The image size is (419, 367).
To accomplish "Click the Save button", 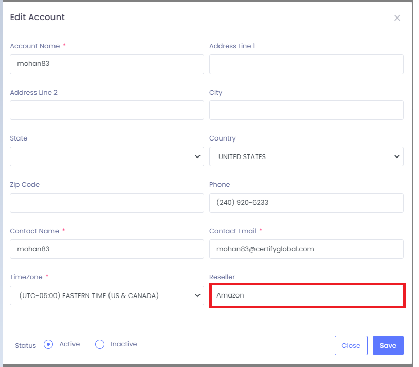I will coord(388,345).
